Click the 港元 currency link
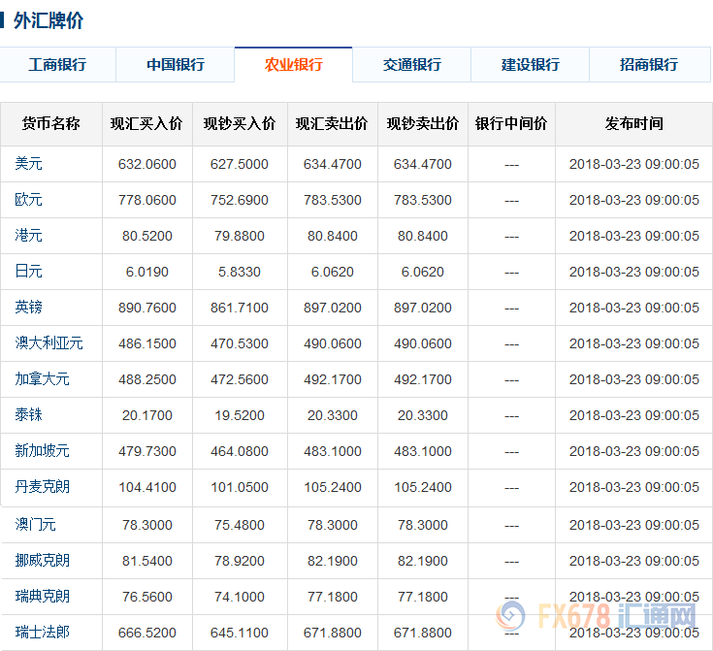The width and height of the screenshot is (713, 651). point(29,235)
